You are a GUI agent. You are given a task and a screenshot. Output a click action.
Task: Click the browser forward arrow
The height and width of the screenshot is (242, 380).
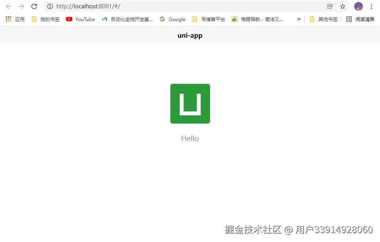(21, 6)
